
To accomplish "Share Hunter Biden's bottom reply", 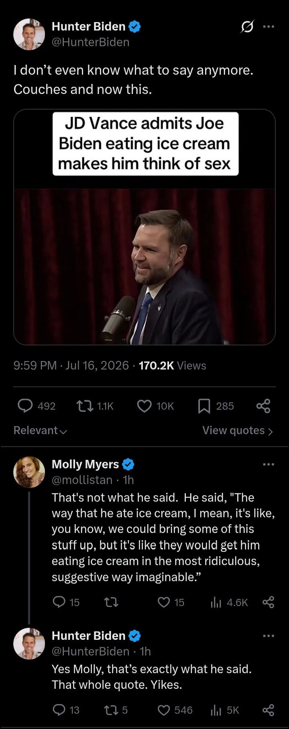I will point(268,710).
